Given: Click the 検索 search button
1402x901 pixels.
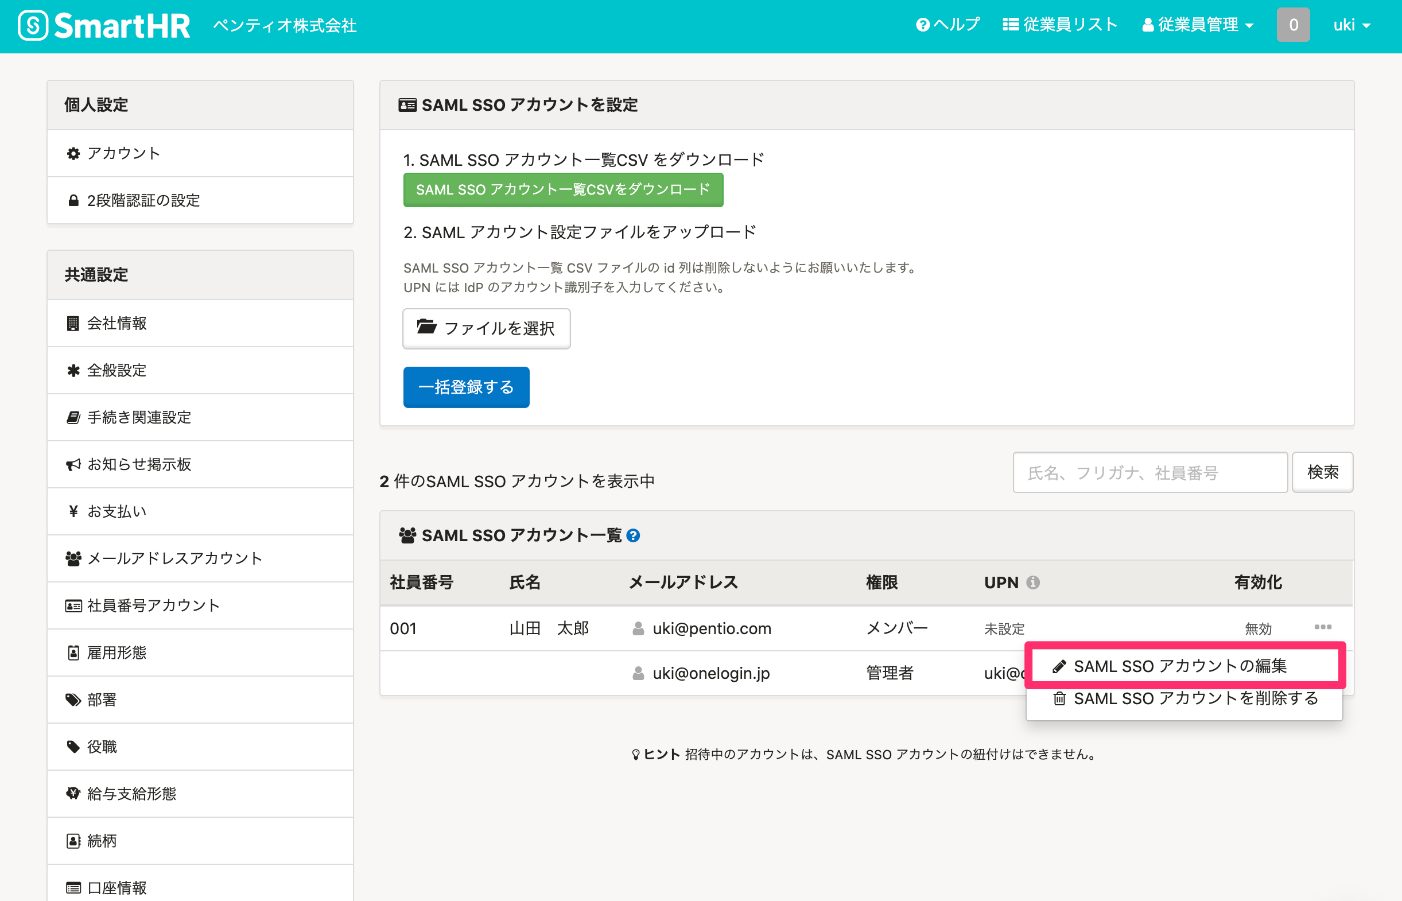Looking at the screenshot, I should pyautogui.click(x=1322, y=472).
